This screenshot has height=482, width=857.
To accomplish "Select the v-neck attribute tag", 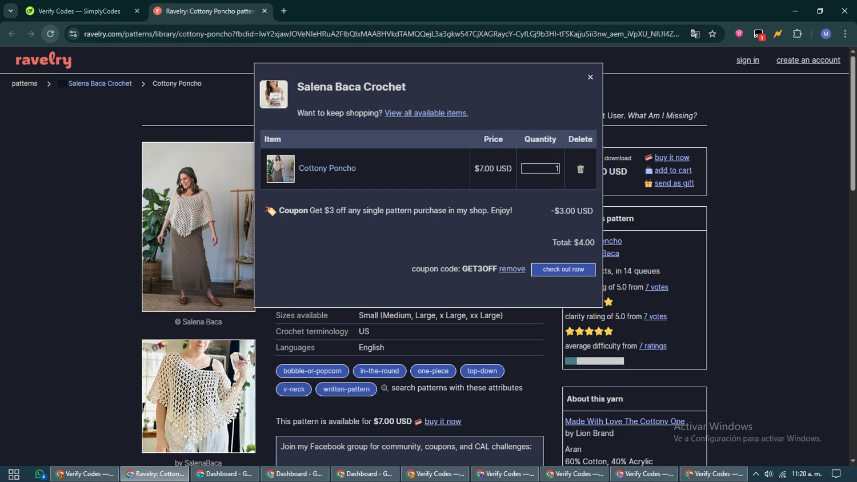I will [294, 389].
